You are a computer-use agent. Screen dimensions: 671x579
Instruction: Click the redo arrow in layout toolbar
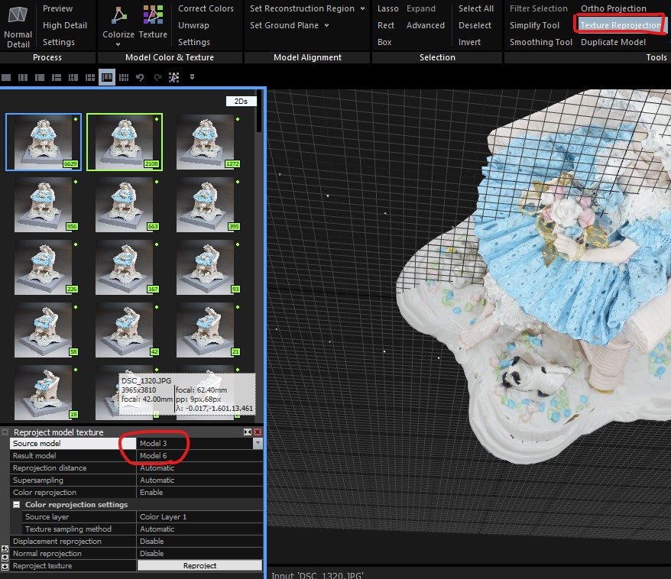[157, 77]
